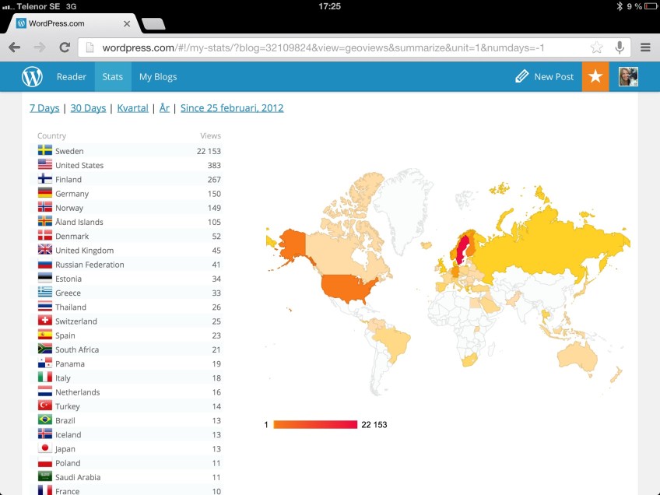Select the Kvartal time range

click(x=132, y=108)
